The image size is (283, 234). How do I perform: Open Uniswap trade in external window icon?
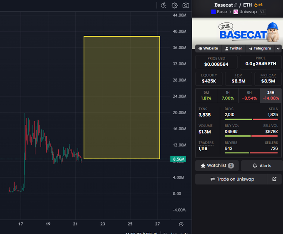274,179
